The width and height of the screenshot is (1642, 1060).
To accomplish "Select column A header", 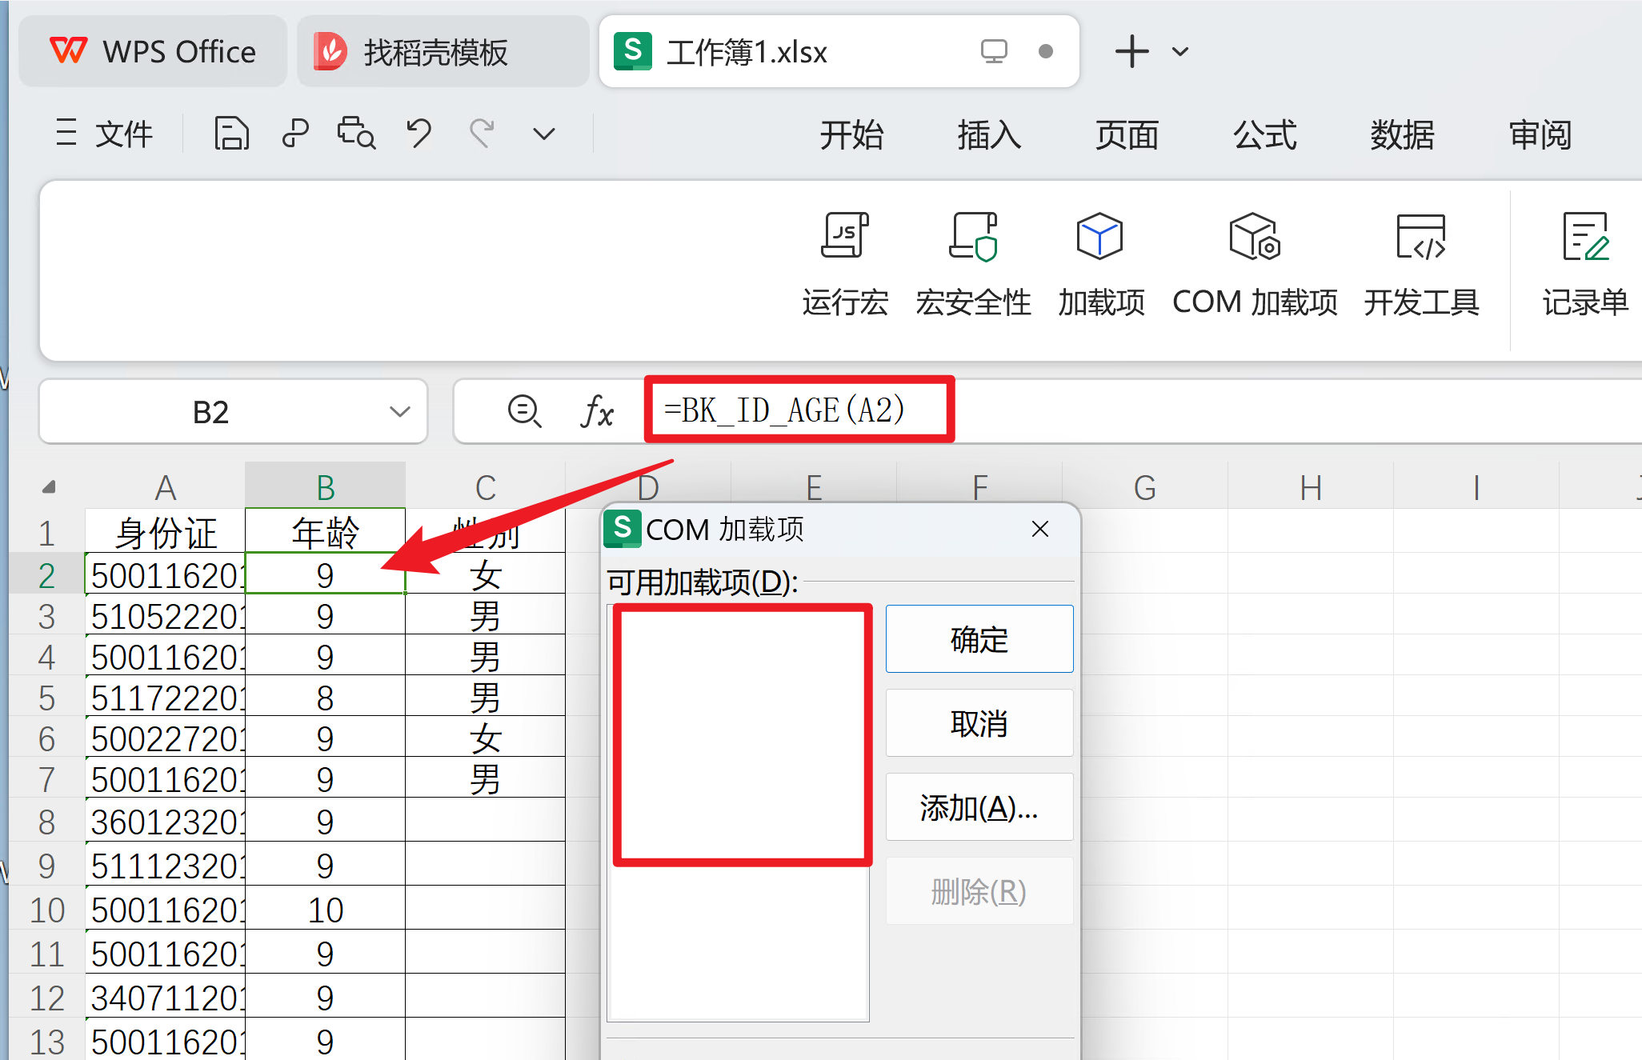I will 166,486.
